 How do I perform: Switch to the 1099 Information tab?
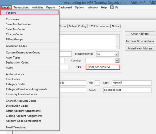pos(99,26)
